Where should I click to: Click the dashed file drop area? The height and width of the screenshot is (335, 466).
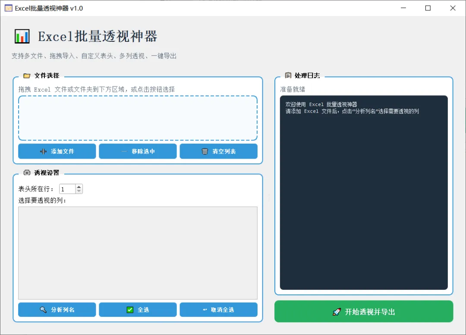[x=138, y=118]
